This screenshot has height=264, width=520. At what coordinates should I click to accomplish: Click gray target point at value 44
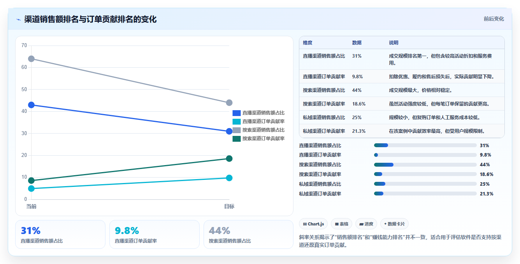click(229, 103)
